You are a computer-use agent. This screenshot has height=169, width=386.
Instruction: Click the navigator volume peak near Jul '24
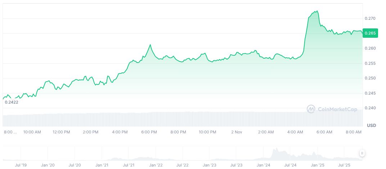[277, 151]
